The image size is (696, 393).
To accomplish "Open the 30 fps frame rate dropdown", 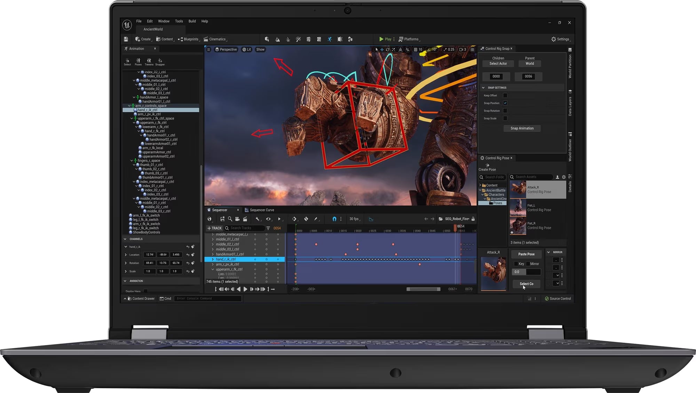I will point(355,219).
